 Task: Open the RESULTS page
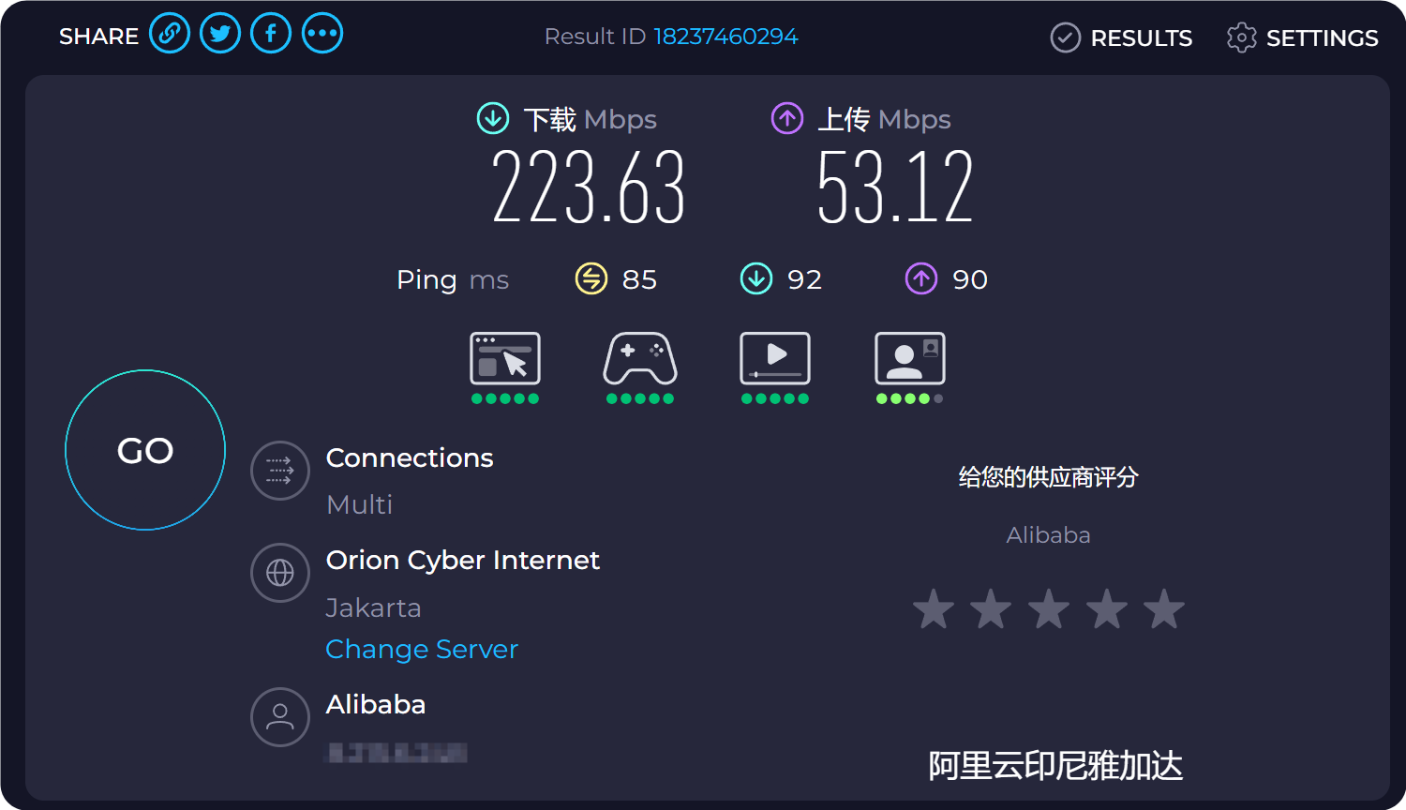[x=1122, y=38]
